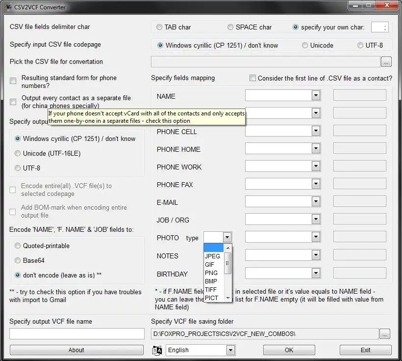Click the Exit button

click(365, 350)
